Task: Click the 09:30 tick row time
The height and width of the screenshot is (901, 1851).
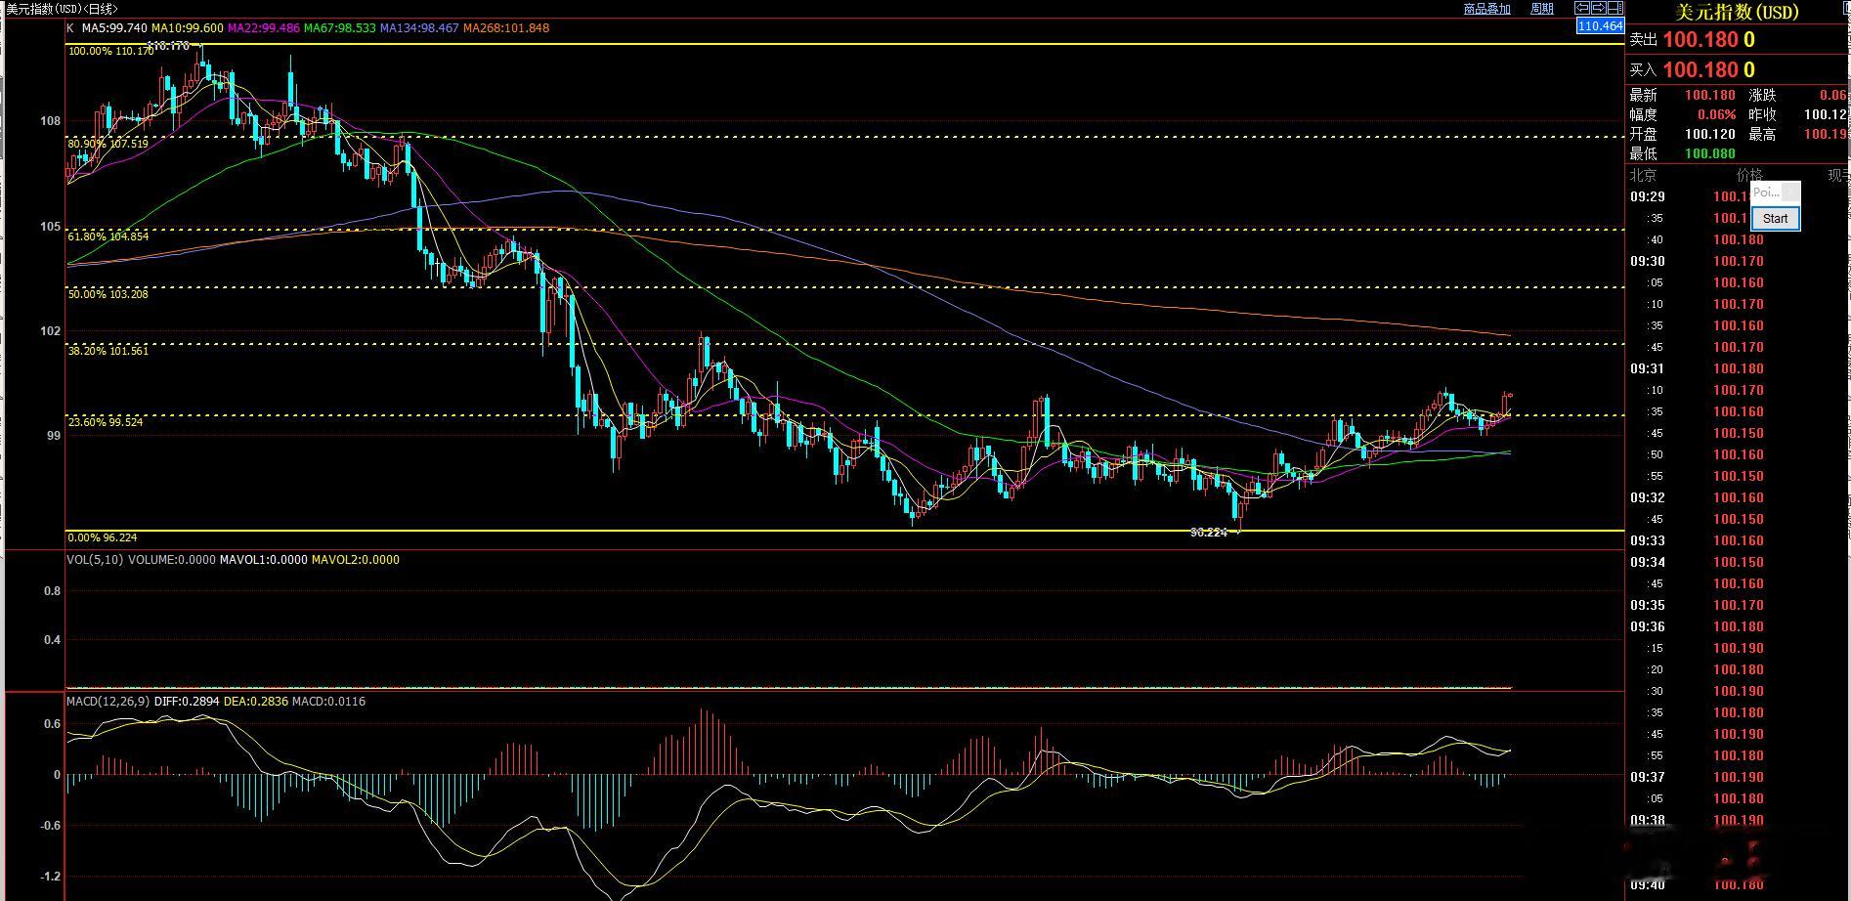Action: pyautogui.click(x=1648, y=262)
